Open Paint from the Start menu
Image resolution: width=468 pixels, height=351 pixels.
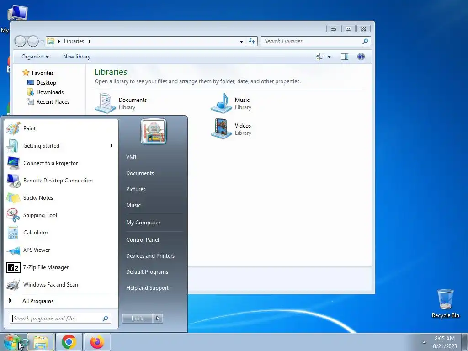coord(61,128)
